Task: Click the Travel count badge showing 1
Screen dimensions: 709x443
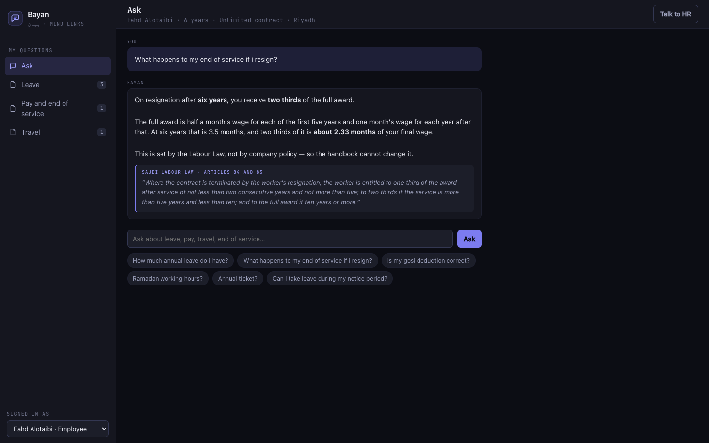Action: tap(102, 132)
